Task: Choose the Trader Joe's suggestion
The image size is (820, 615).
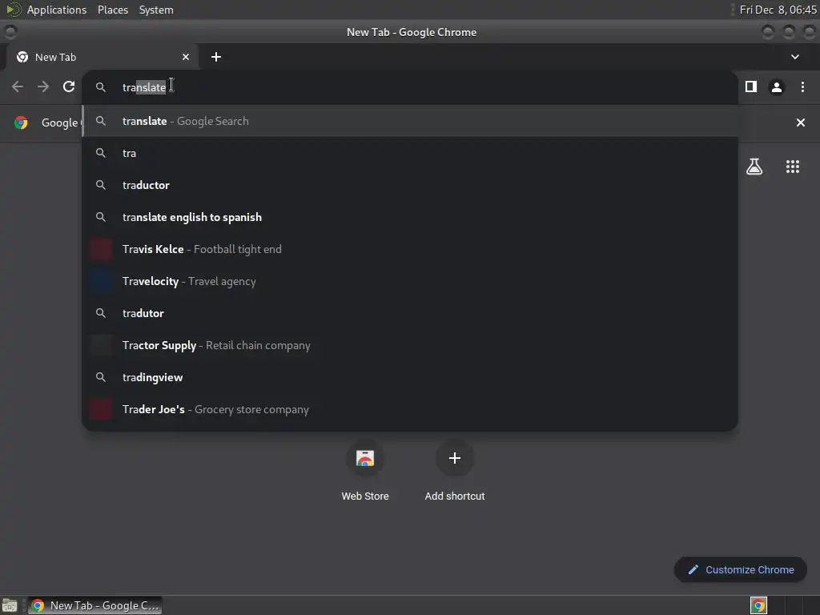Action: (410, 409)
